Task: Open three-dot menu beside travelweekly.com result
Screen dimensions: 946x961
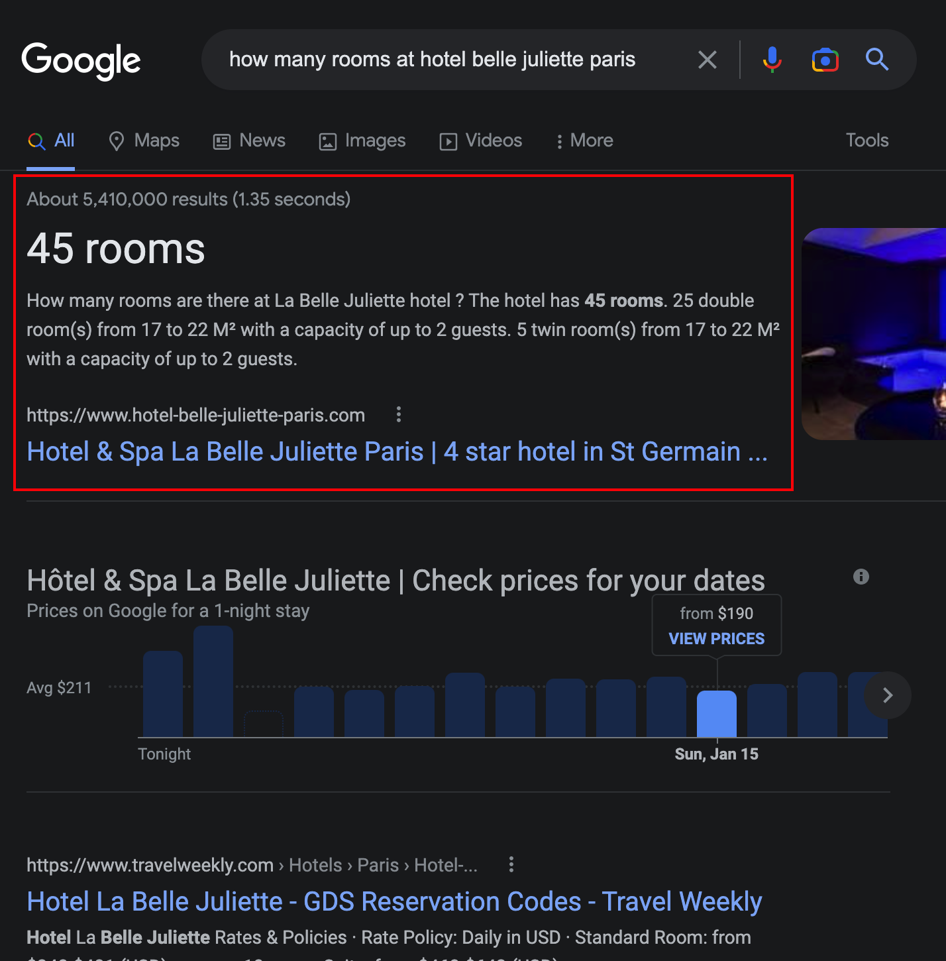Action: coord(511,864)
